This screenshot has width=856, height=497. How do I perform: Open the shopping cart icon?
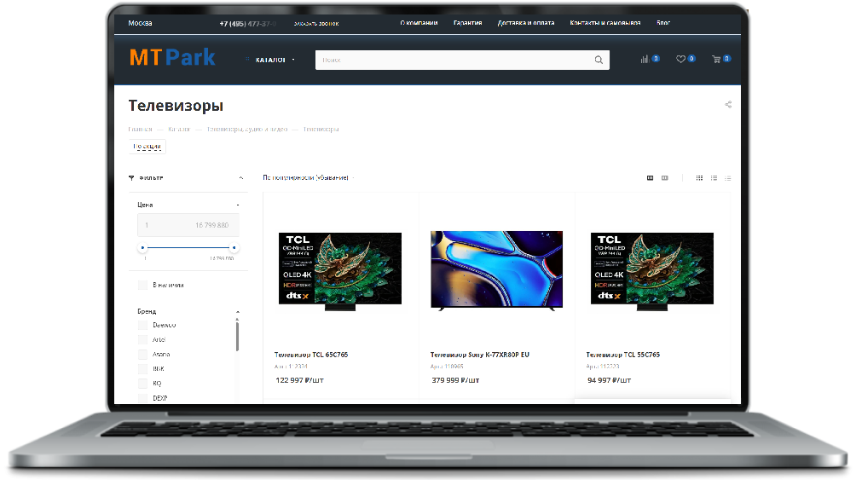[x=716, y=59]
